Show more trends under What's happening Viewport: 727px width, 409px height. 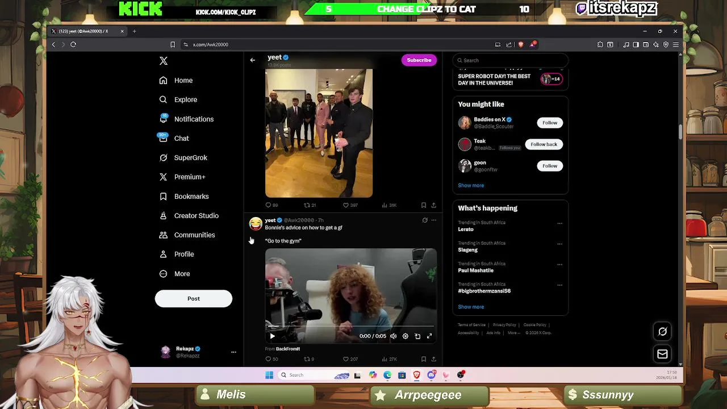click(471, 307)
